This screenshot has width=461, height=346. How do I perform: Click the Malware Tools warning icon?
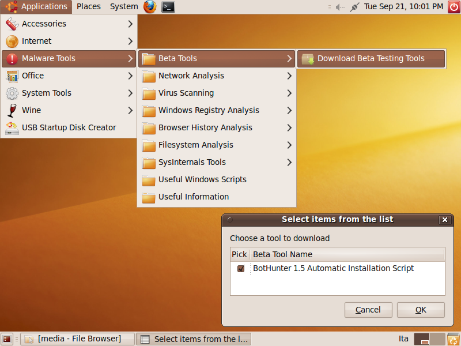[x=12, y=59]
